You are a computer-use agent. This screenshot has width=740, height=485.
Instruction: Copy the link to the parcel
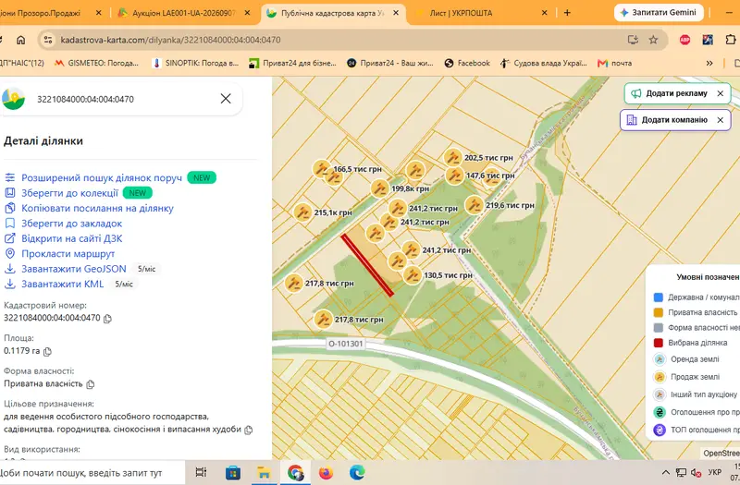pyautogui.click(x=97, y=208)
